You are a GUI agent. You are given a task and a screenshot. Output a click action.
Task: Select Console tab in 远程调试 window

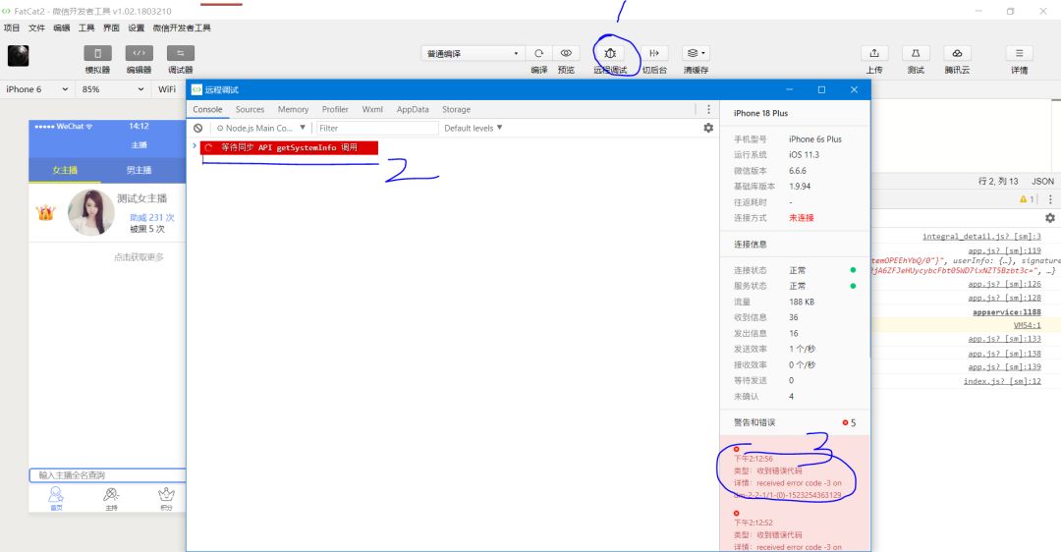(x=207, y=110)
